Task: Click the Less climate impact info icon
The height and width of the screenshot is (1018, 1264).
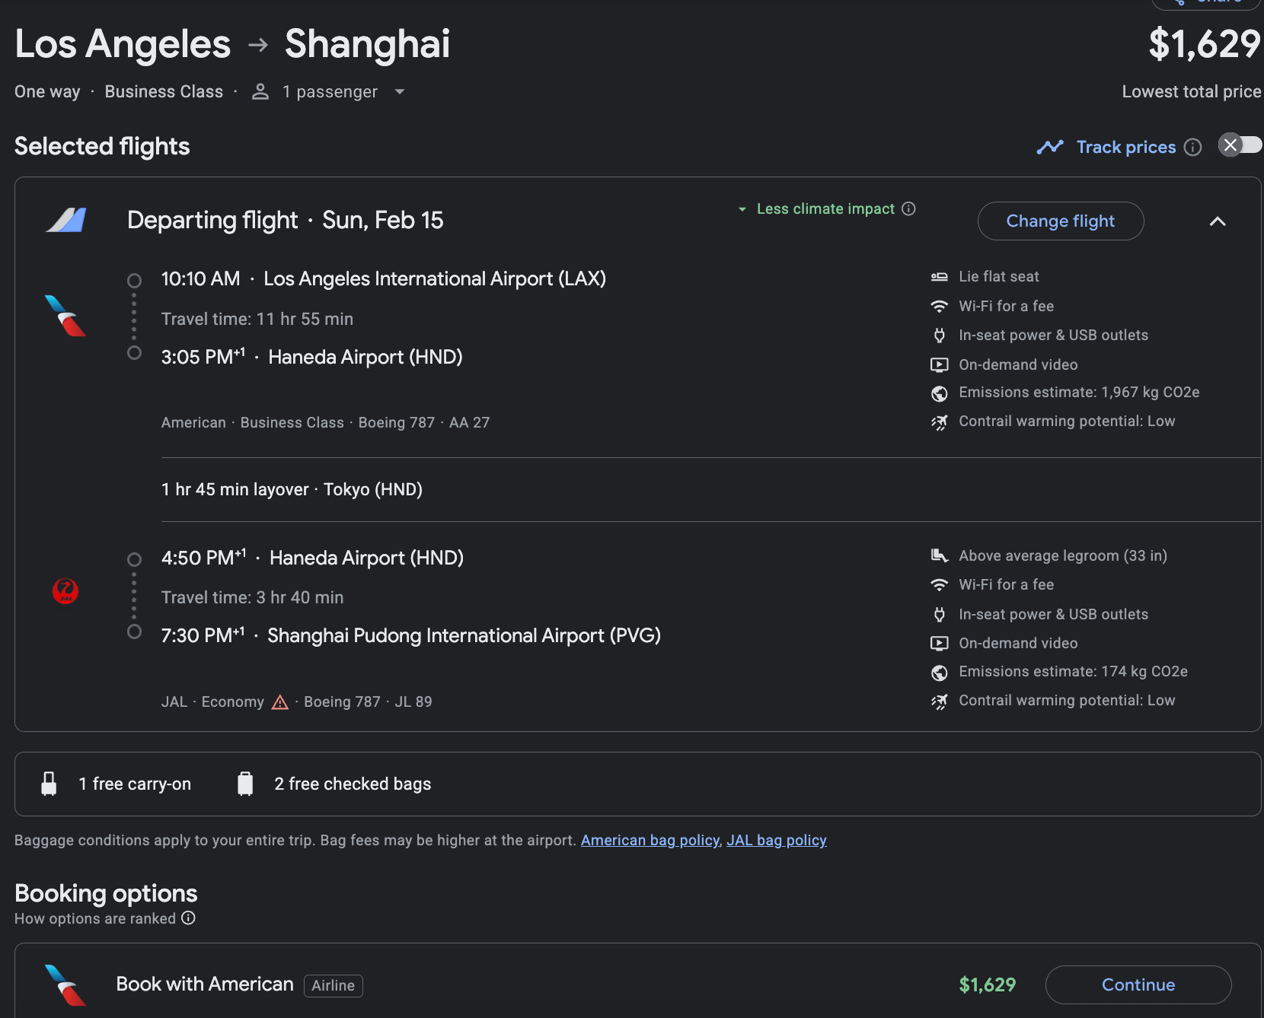Action: 908,208
